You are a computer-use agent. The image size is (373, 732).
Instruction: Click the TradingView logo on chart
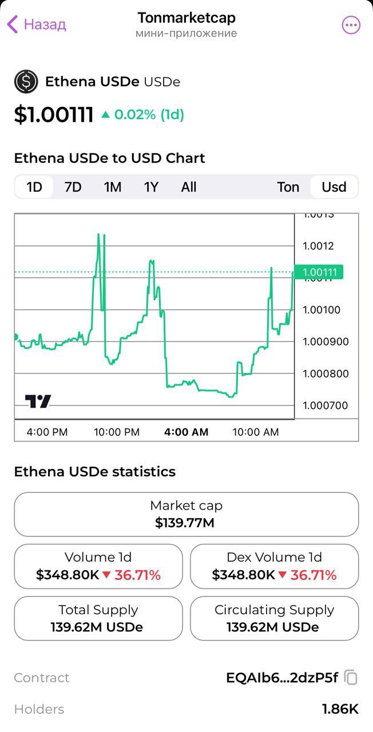coord(38,401)
